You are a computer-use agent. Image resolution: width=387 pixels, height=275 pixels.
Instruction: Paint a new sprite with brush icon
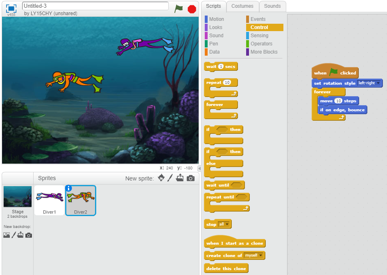171,178
